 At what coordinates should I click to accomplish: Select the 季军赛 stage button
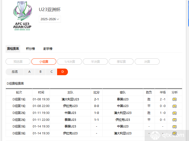coord(121,62)
